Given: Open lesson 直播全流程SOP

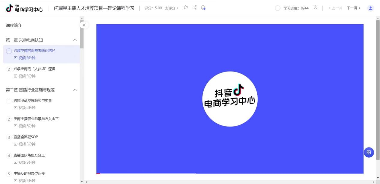Looking at the screenshot, I should click(26, 137).
